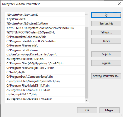This screenshot has height=117, width=123.
Task: Cancel dialog with Mégse
Action: [109, 110]
